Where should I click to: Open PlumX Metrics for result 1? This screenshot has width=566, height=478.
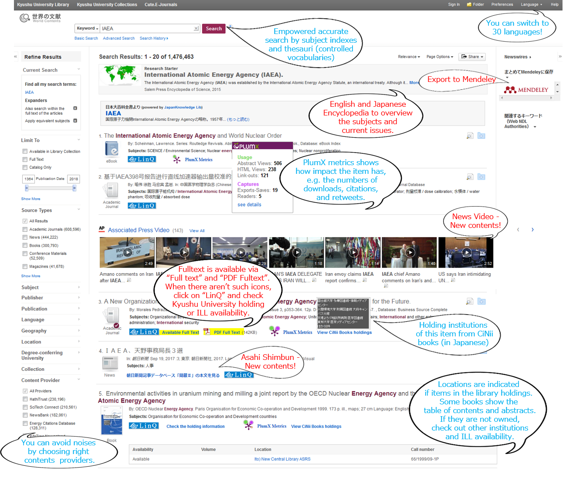pyautogui.click(x=193, y=159)
